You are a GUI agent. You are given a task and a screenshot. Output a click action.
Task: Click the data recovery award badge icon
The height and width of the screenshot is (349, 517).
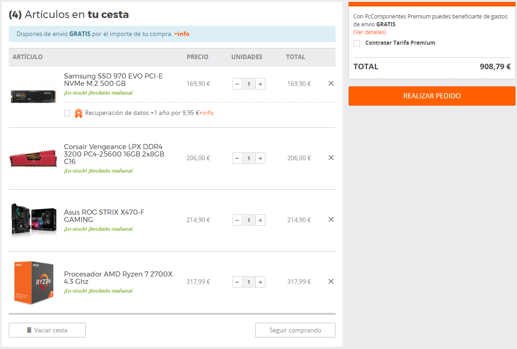tap(78, 114)
